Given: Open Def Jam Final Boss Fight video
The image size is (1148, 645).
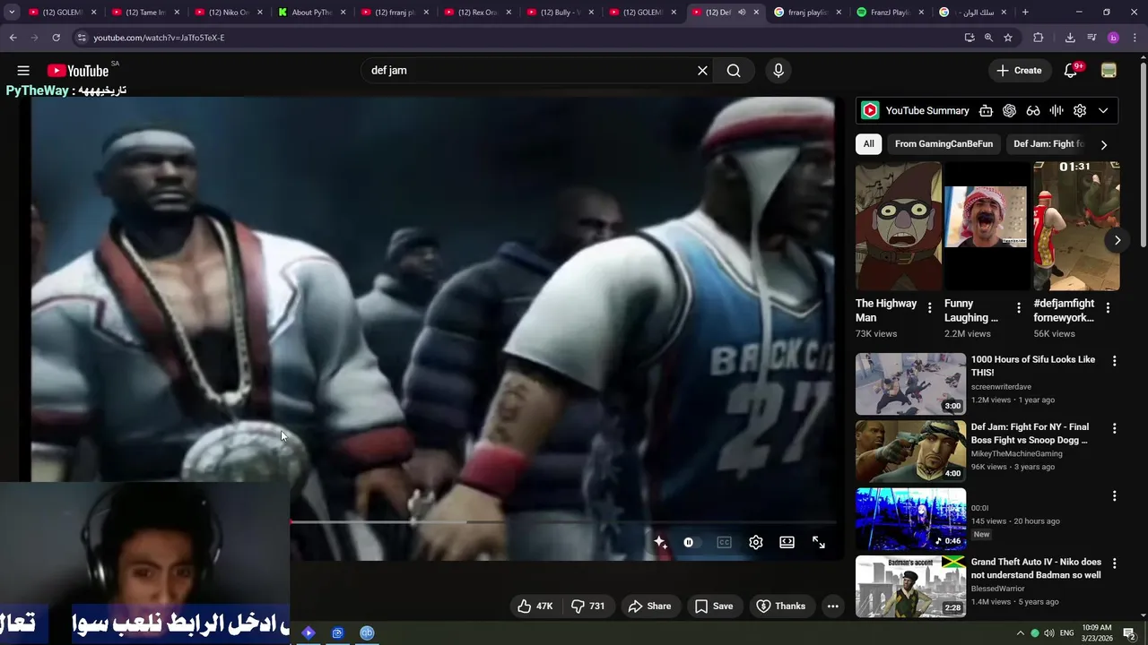Looking at the screenshot, I should 910,451.
